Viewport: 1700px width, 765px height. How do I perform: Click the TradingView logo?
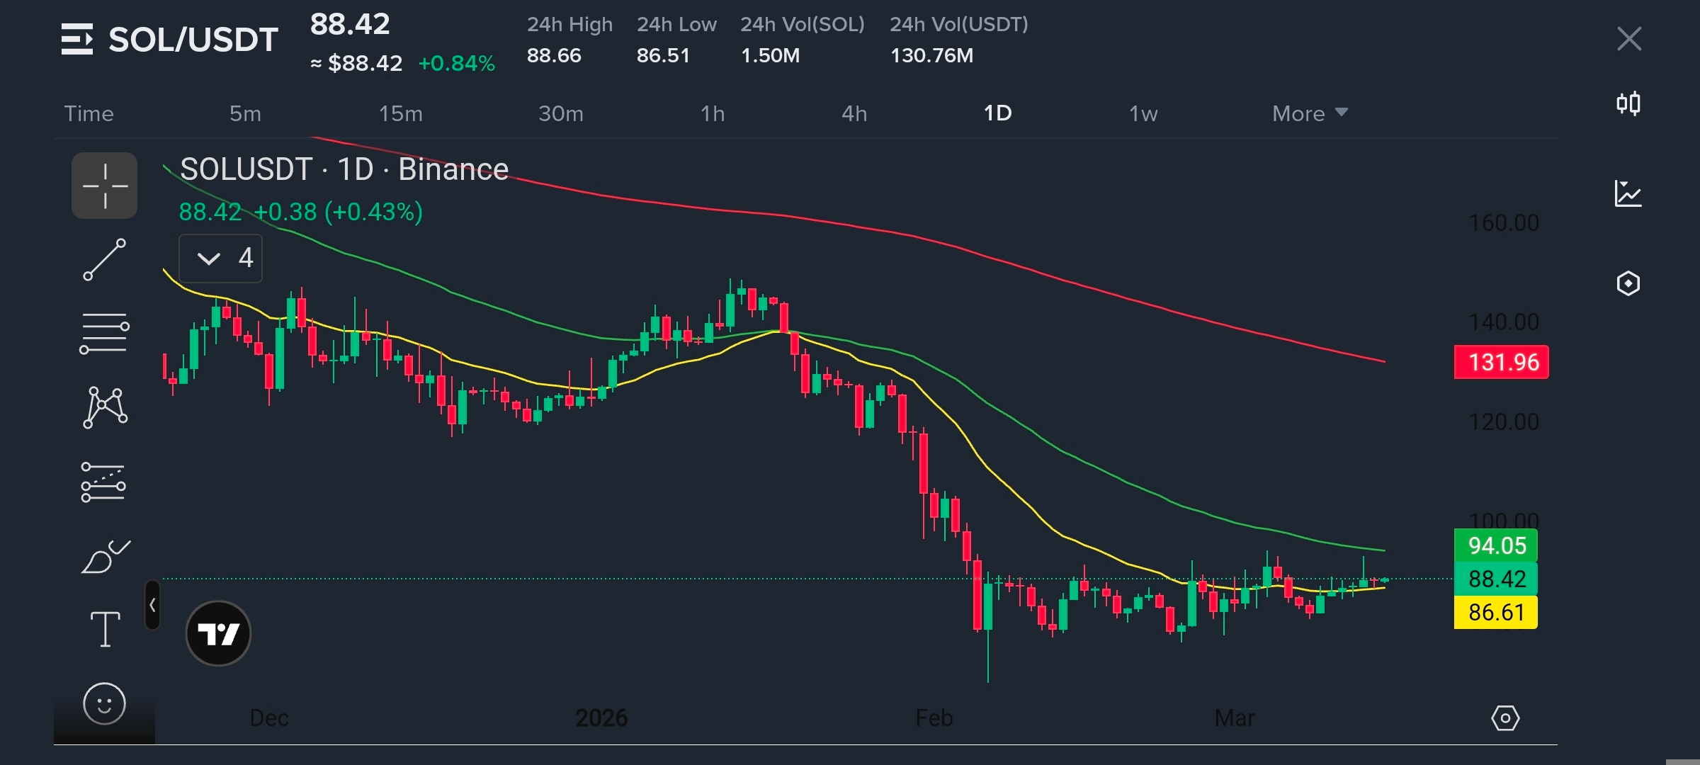tap(218, 633)
